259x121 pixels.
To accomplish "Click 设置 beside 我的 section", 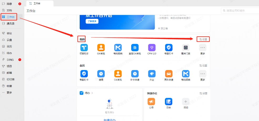I will click(203, 39).
